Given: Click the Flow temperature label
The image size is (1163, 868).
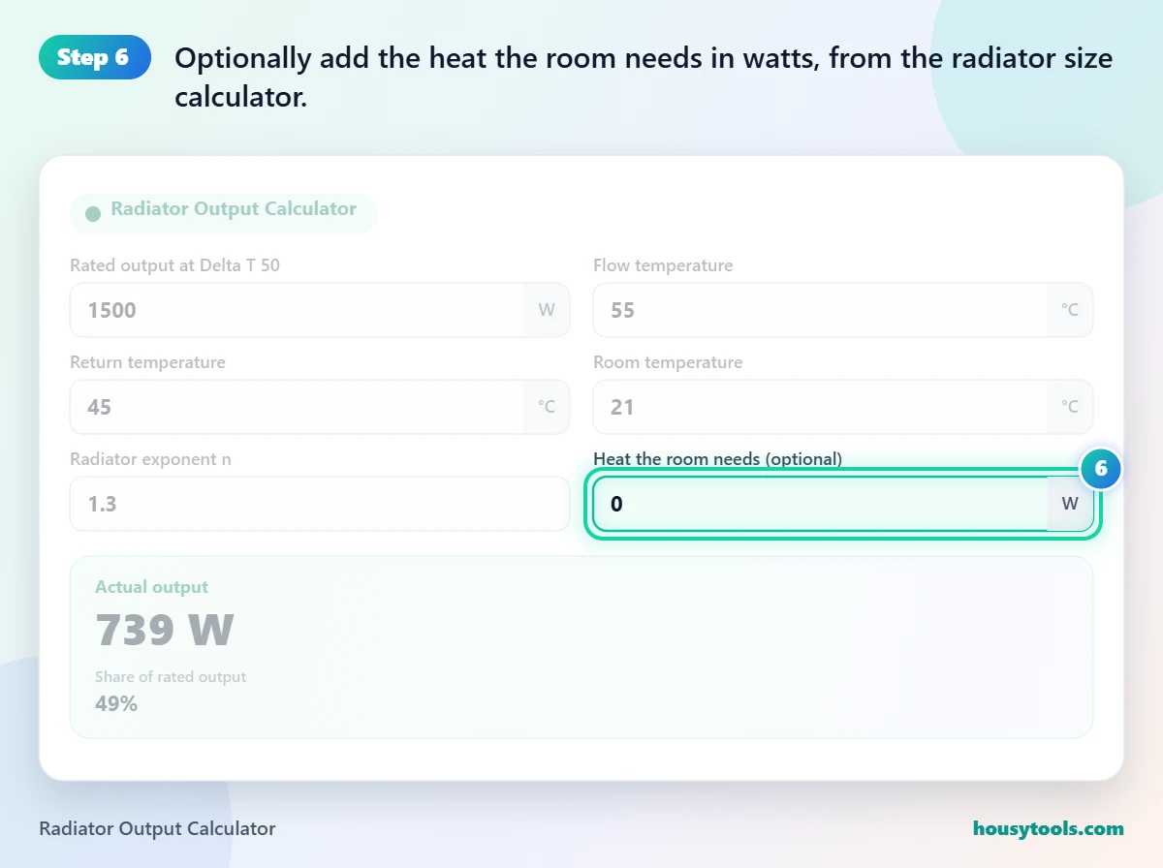Looking at the screenshot, I should pos(663,265).
